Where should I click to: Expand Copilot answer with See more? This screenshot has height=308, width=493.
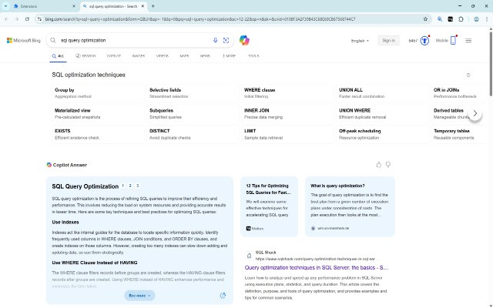139,296
